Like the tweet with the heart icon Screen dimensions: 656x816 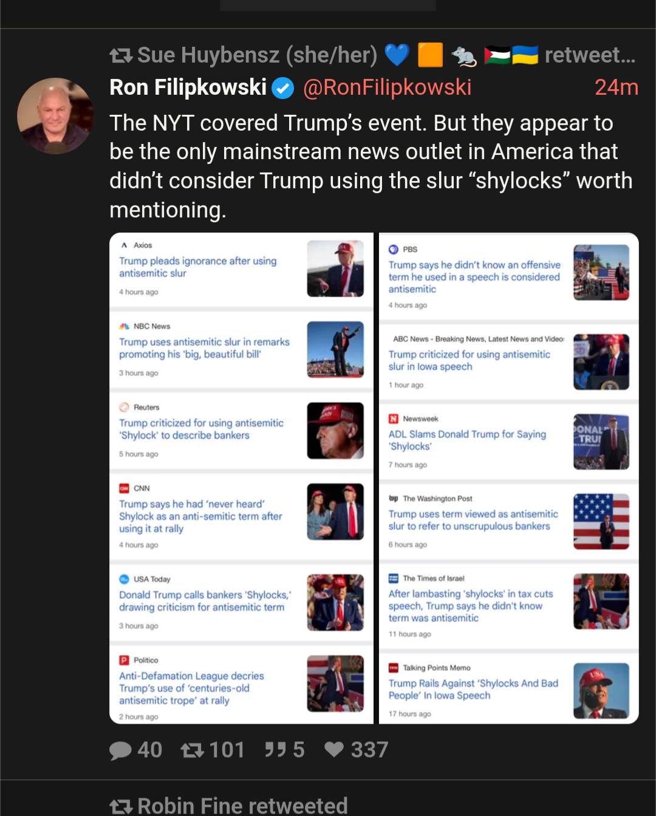pos(334,749)
